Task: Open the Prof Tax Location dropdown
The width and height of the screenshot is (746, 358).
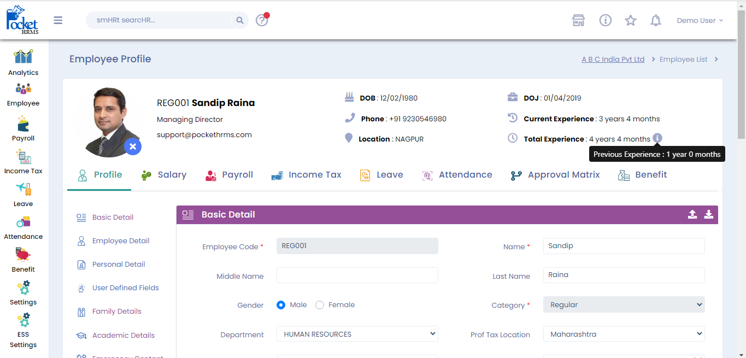Action: pos(624,334)
